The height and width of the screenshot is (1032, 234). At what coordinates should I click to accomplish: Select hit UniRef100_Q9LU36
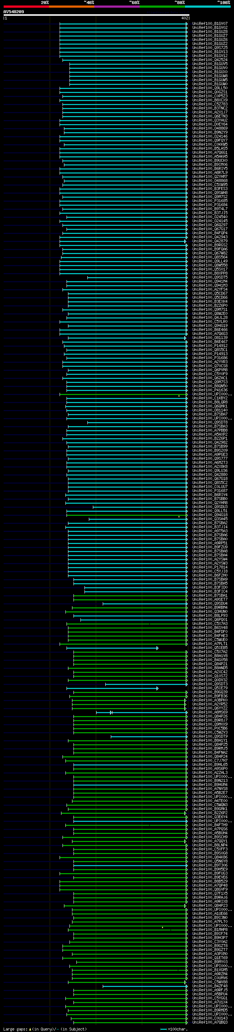pyautogui.click(x=210, y=471)
